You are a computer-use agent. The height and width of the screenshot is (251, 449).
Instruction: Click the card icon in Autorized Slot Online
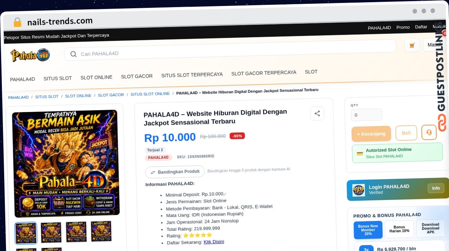(x=360, y=153)
